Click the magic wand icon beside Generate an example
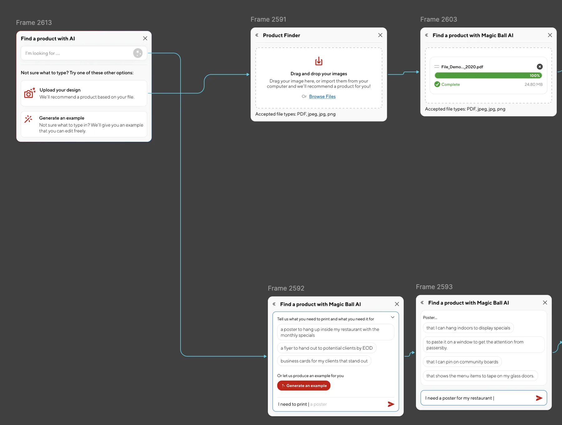This screenshot has height=425, width=562. tap(28, 119)
